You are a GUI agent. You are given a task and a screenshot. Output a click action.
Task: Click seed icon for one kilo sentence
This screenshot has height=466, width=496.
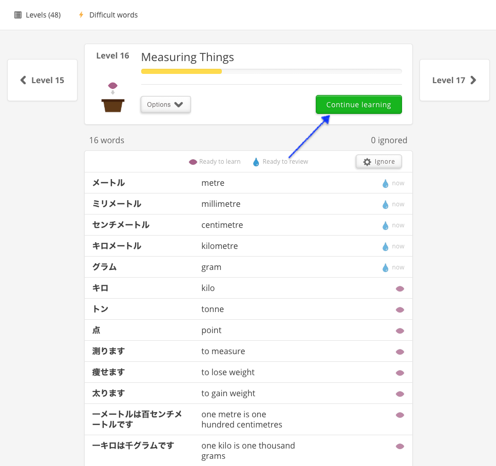[400, 446]
